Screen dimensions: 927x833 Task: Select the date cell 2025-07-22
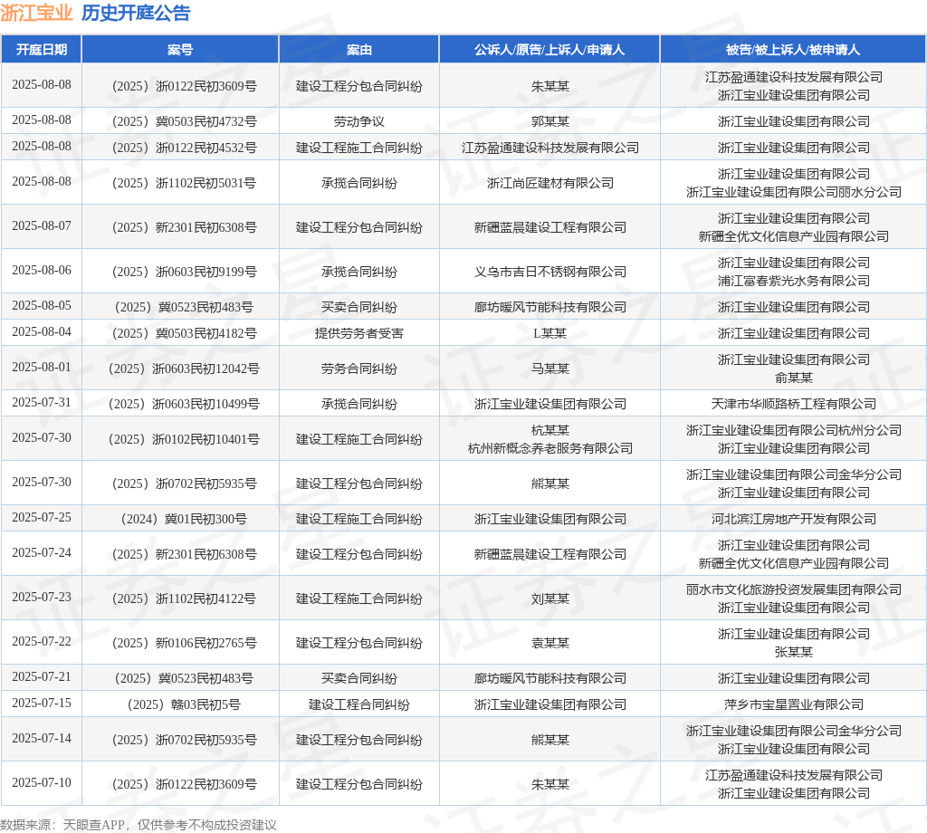pyautogui.click(x=42, y=641)
